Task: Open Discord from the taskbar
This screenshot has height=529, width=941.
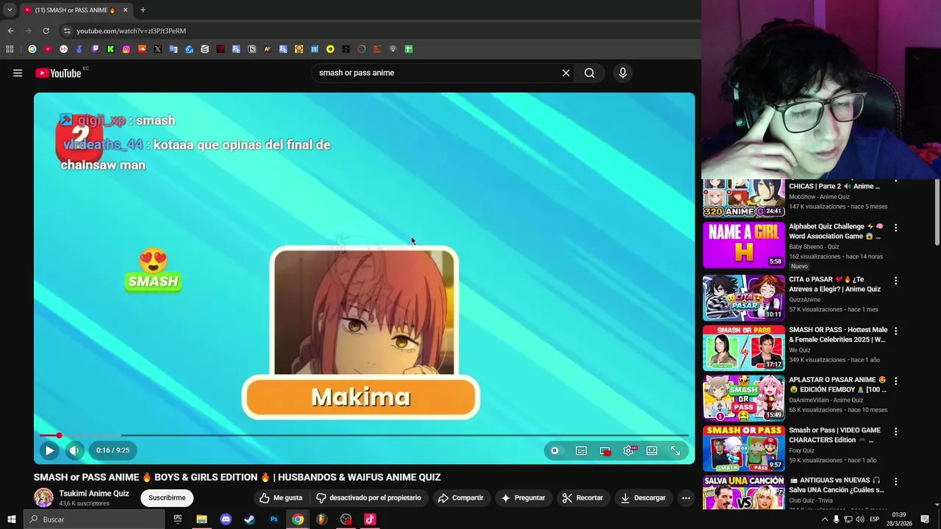Action: tap(226, 519)
